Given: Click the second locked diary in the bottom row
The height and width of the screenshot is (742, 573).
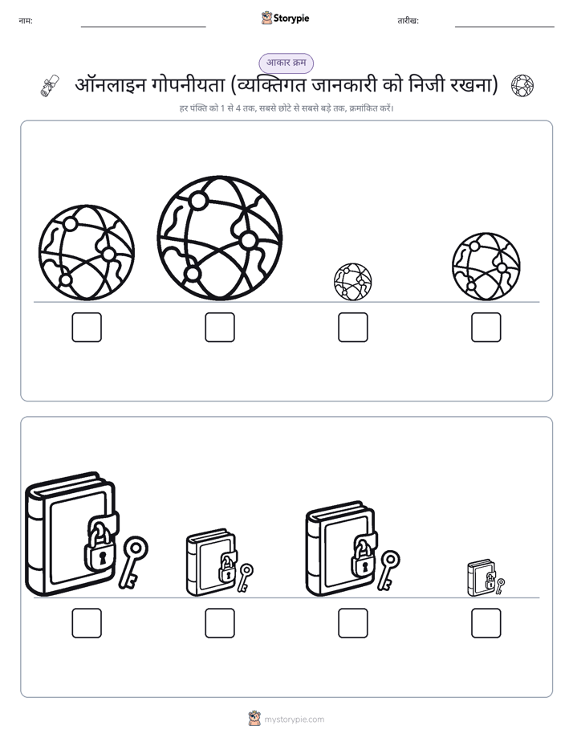Looking at the screenshot, I should pyautogui.click(x=220, y=563).
